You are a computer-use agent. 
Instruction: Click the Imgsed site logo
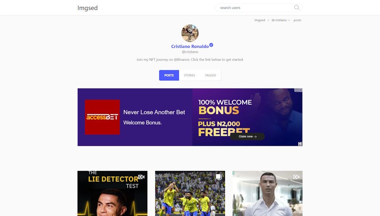87,8
